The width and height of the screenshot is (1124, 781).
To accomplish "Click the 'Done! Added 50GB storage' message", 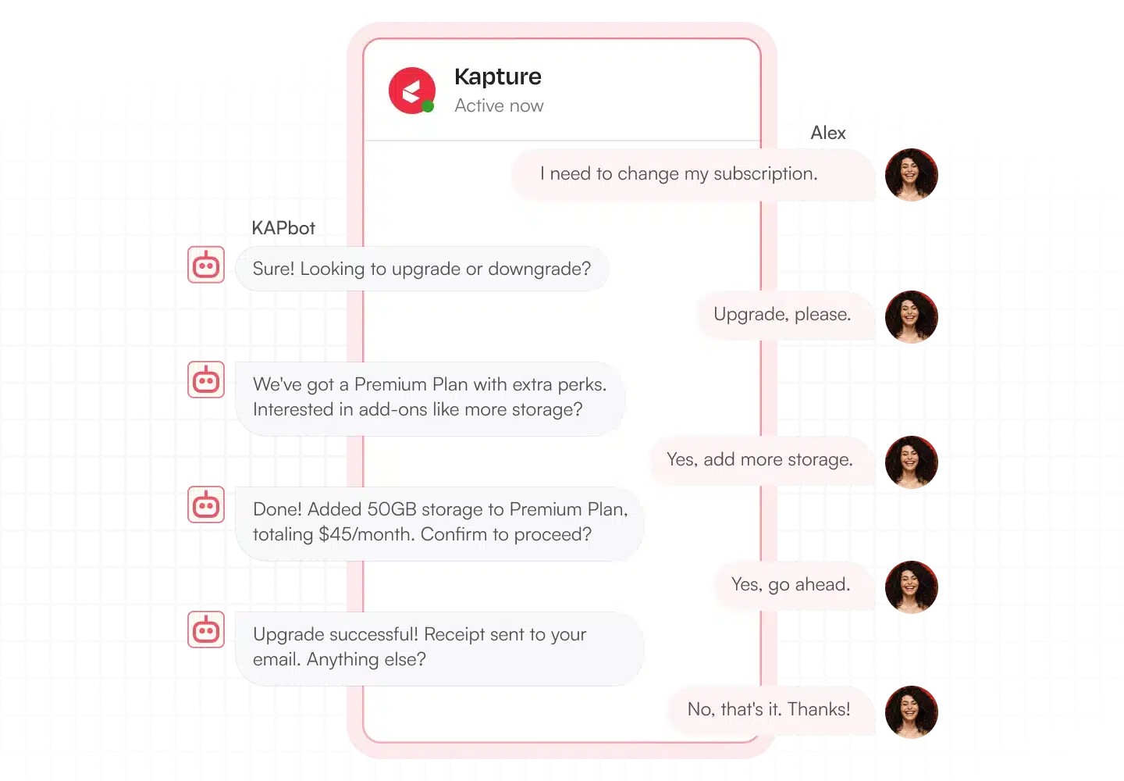I will click(x=439, y=522).
